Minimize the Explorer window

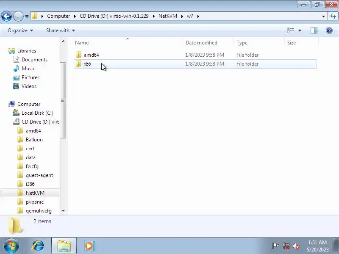point(303,5)
